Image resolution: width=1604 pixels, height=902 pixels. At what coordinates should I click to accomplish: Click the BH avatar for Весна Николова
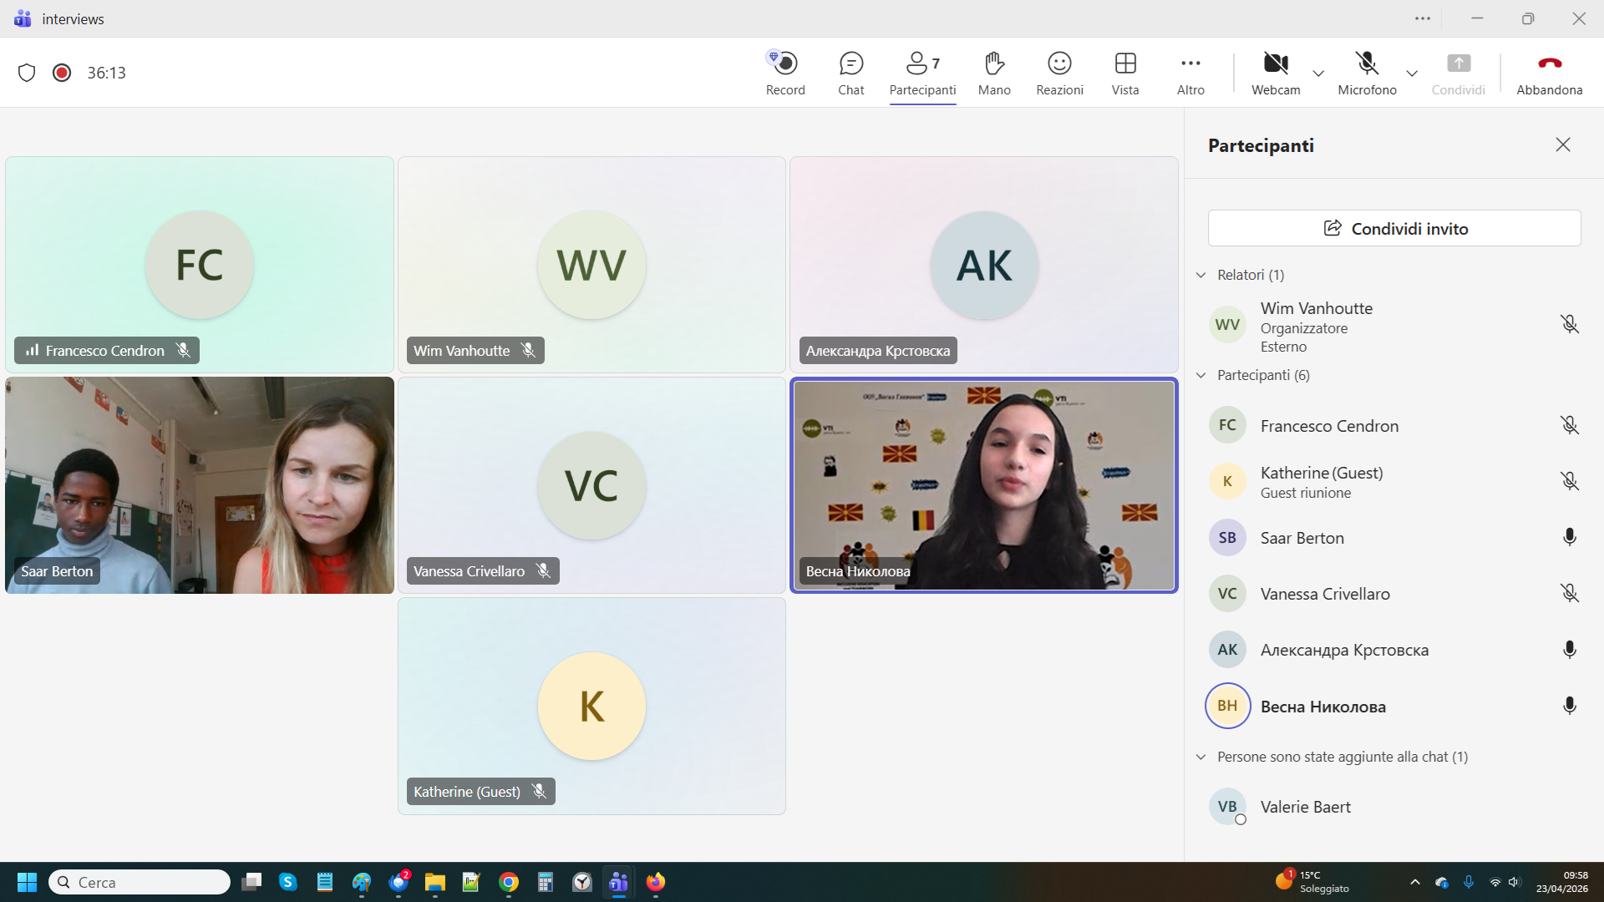click(1227, 706)
